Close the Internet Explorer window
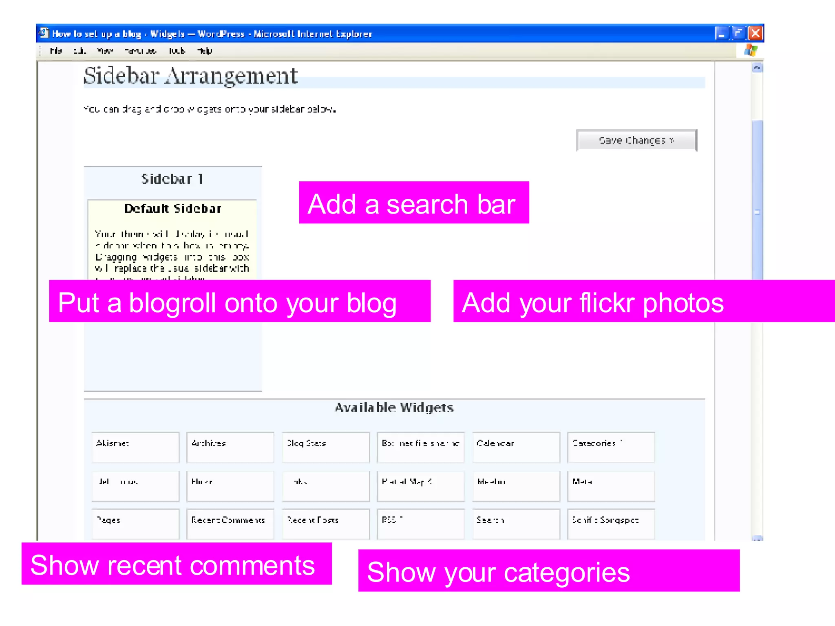 pos(755,33)
